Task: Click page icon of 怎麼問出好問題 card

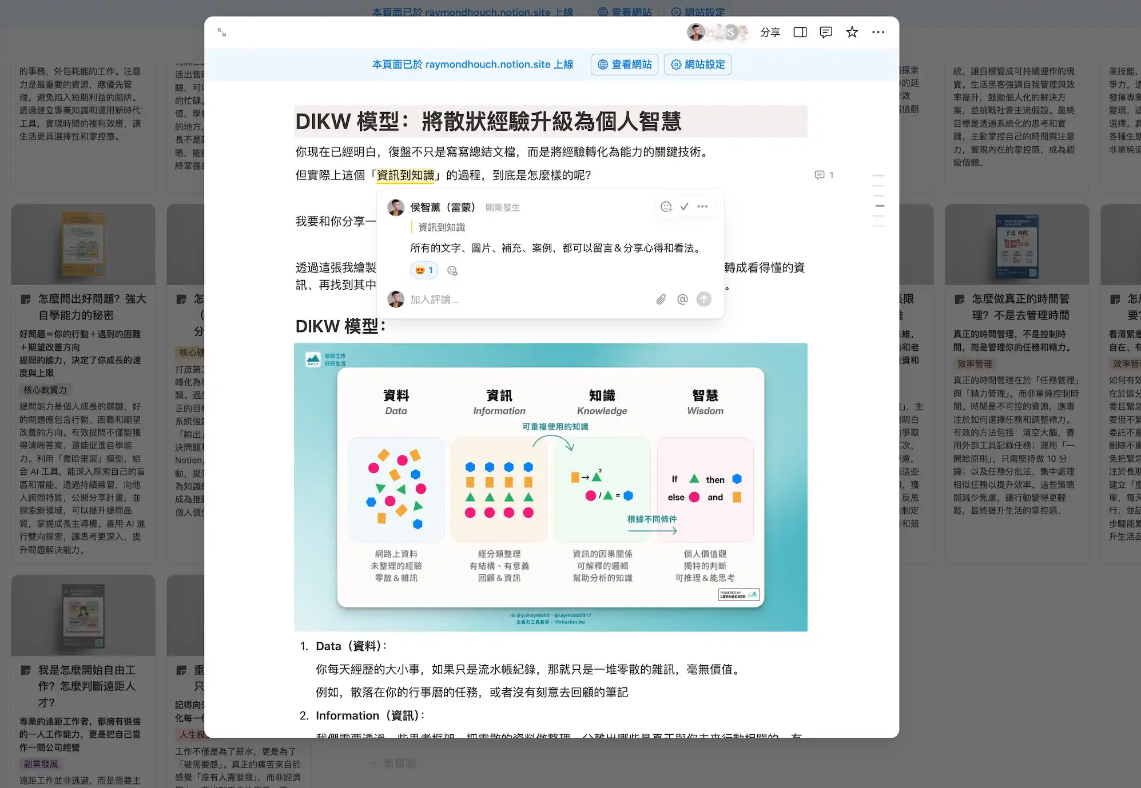Action: [x=26, y=299]
